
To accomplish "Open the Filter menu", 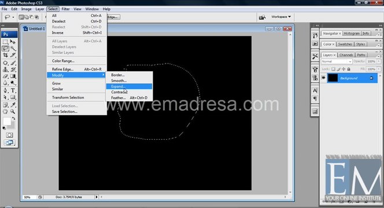I will tap(65, 9).
